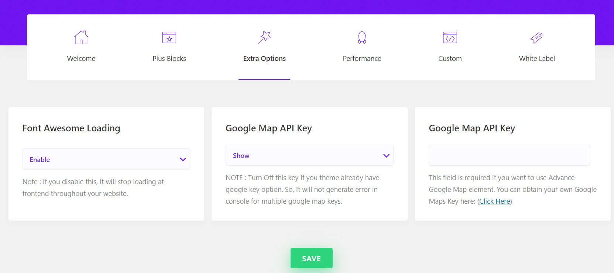The width and height of the screenshot is (614, 273).
Task: Click the Google Map API Key heading above Show
Action: (x=269, y=128)
